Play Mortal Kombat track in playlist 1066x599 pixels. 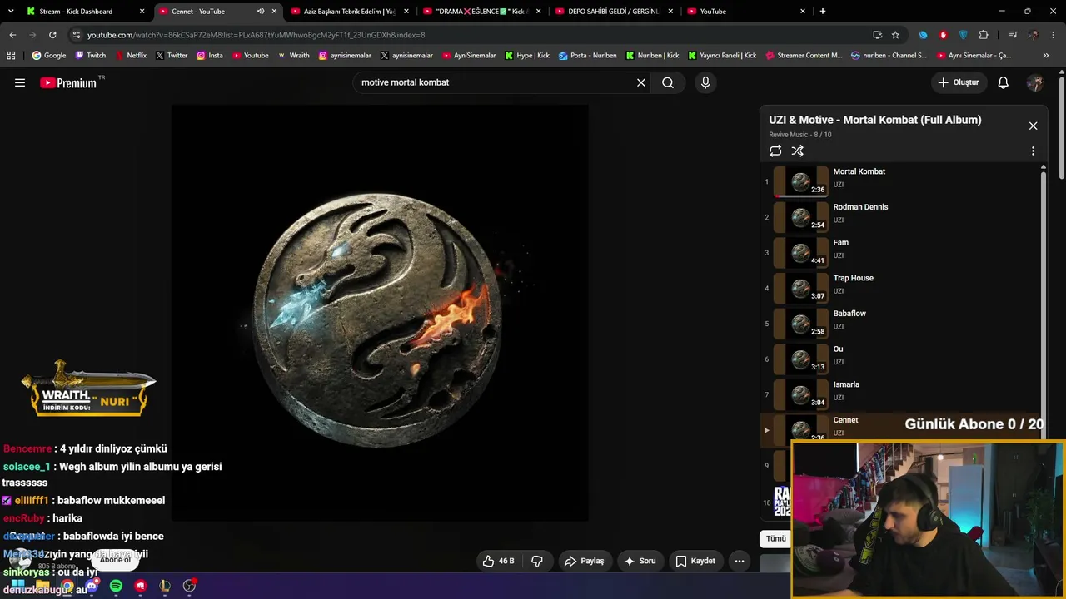(x=899, y=181)
